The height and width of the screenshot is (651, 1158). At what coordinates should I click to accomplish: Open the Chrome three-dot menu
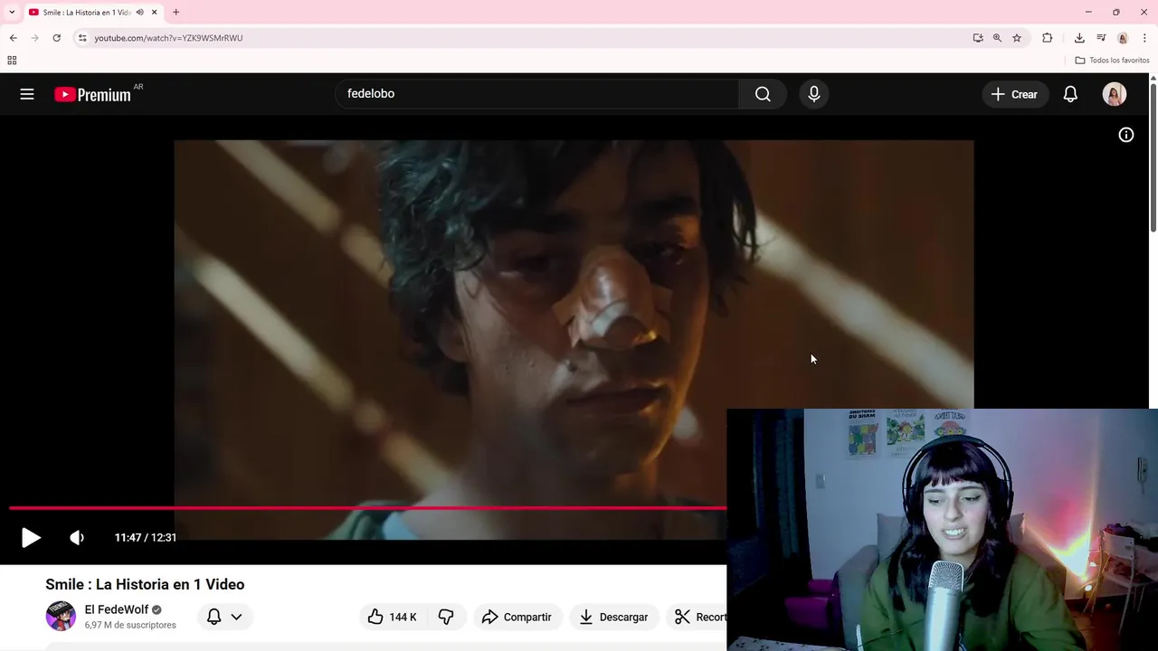tap(1144, 38)
